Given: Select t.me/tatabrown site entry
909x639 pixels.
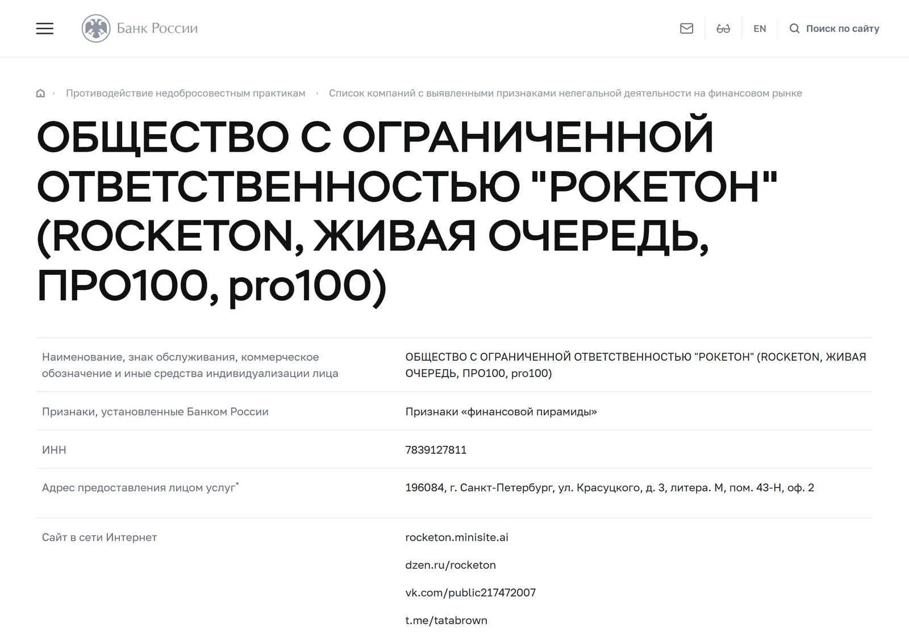Looking at the screenshot, I should (x=446, y=620).
